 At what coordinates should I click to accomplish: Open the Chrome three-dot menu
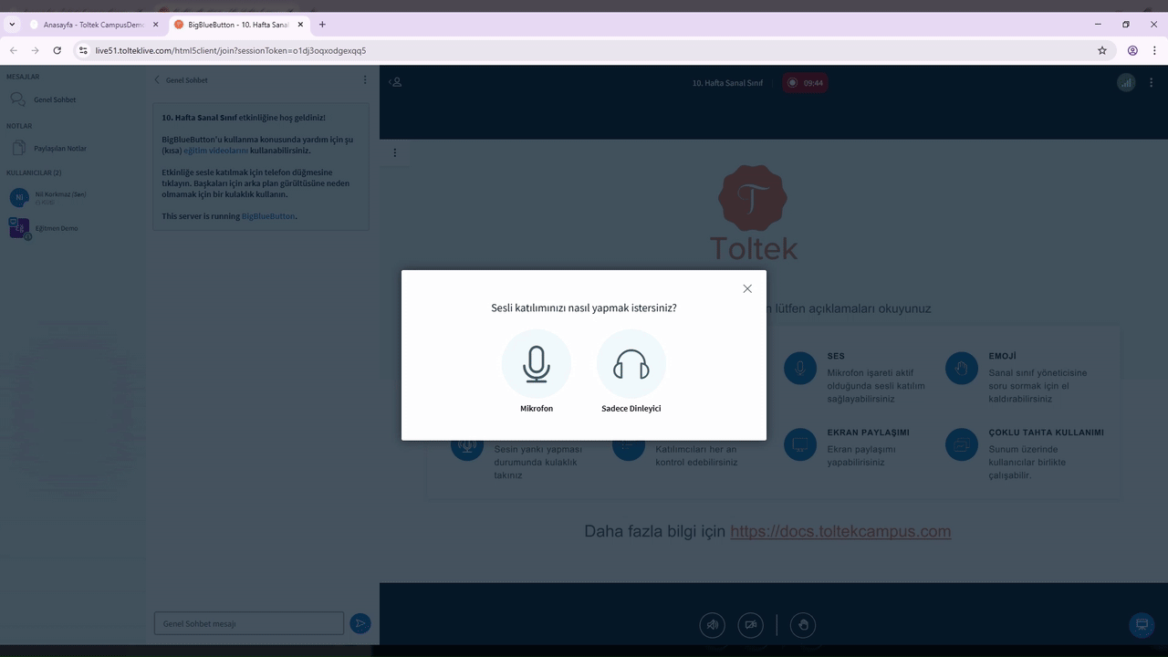tap(1154, 50)
